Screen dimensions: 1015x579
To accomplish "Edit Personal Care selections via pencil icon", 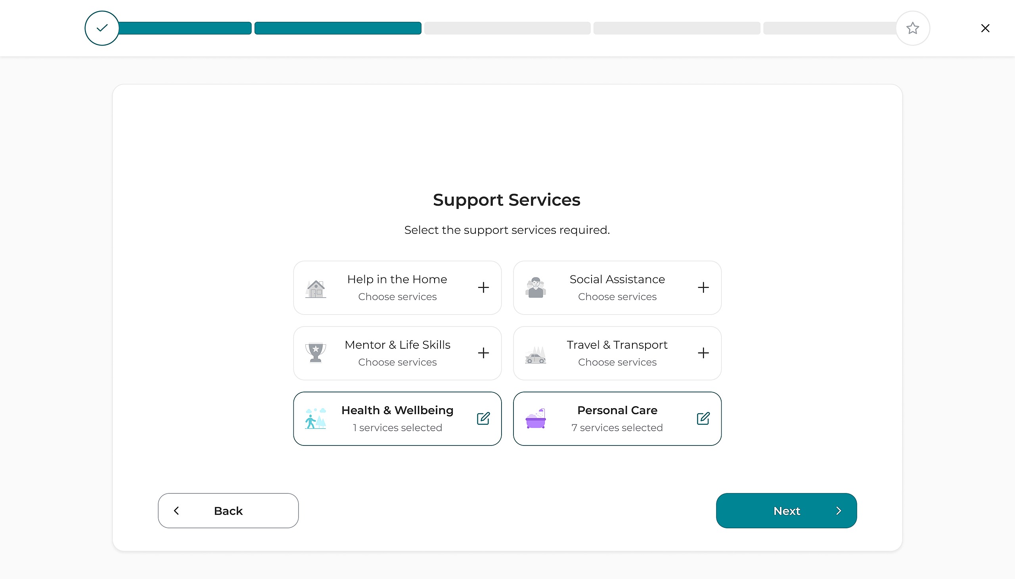I will coord(703,418).
